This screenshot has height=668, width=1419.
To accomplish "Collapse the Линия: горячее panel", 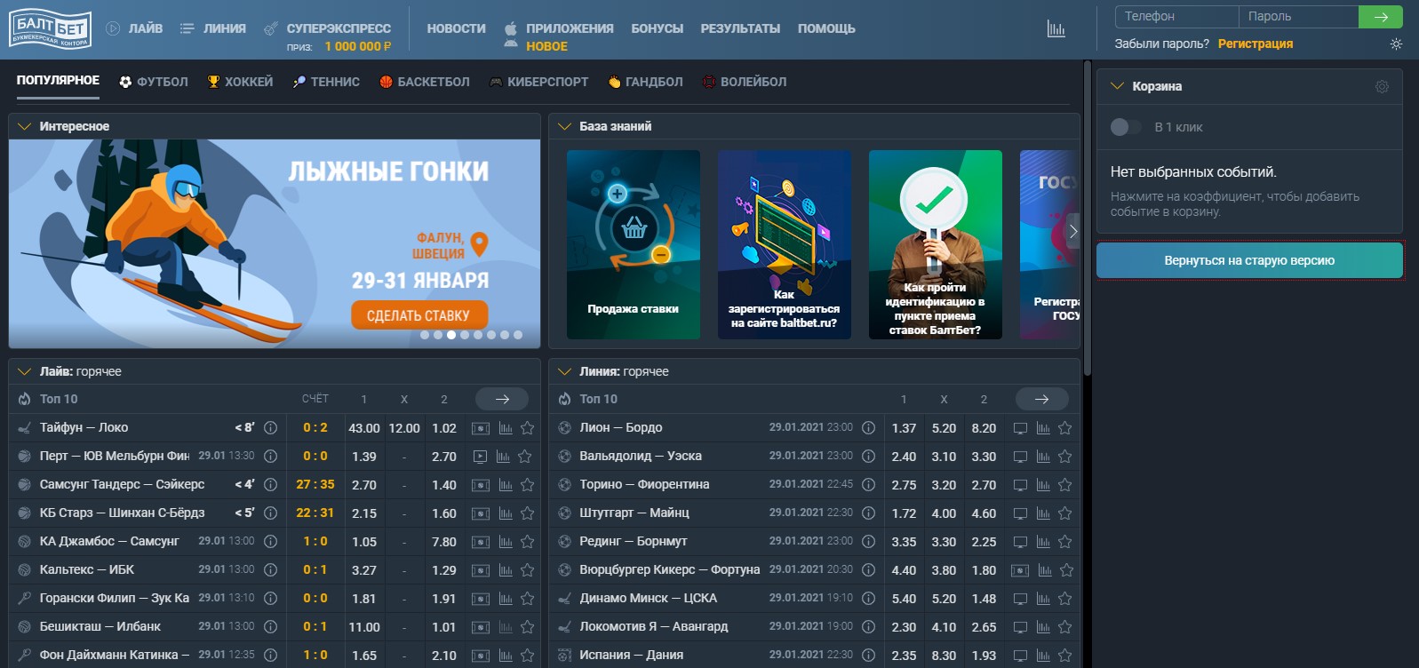I will [564, 371].
